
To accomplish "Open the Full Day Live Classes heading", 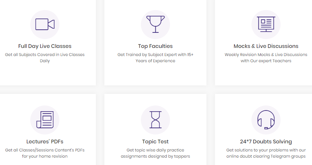I will (x=45, y=46).
